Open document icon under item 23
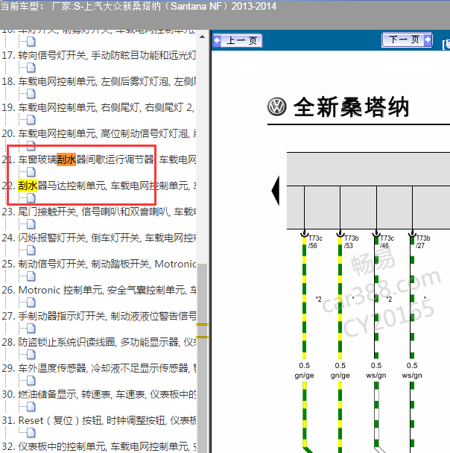The image size is (450, 453). point(31,224)
